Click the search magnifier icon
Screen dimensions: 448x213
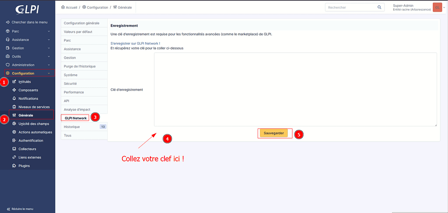379,7
